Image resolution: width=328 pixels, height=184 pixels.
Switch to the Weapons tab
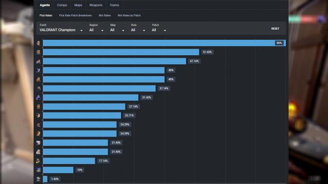(96, 5)
